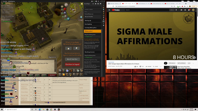
Task: Click the Quest Helper search field
Action: (93, 7)
